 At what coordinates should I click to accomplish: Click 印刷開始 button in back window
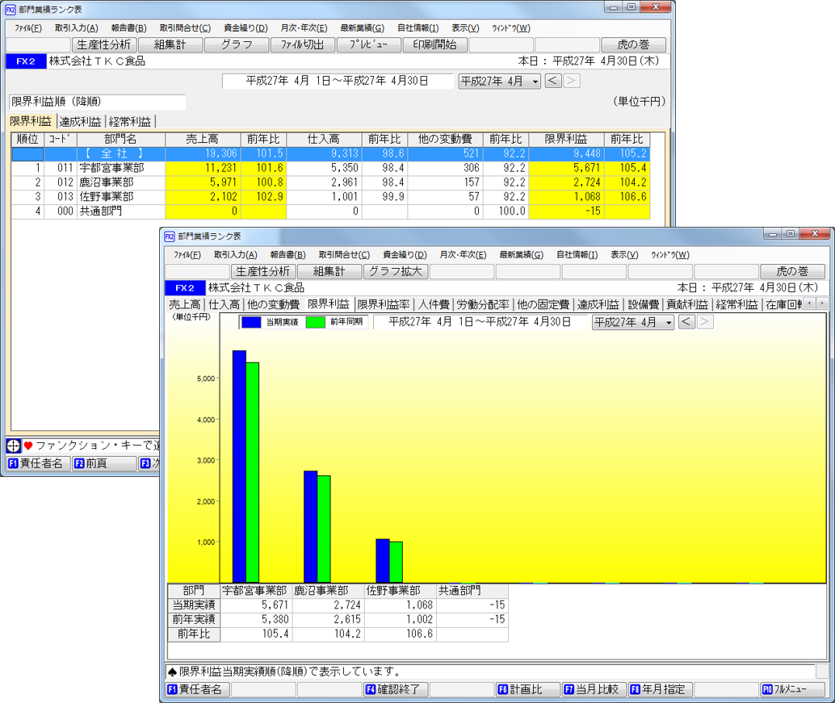(x=435, y=44)
